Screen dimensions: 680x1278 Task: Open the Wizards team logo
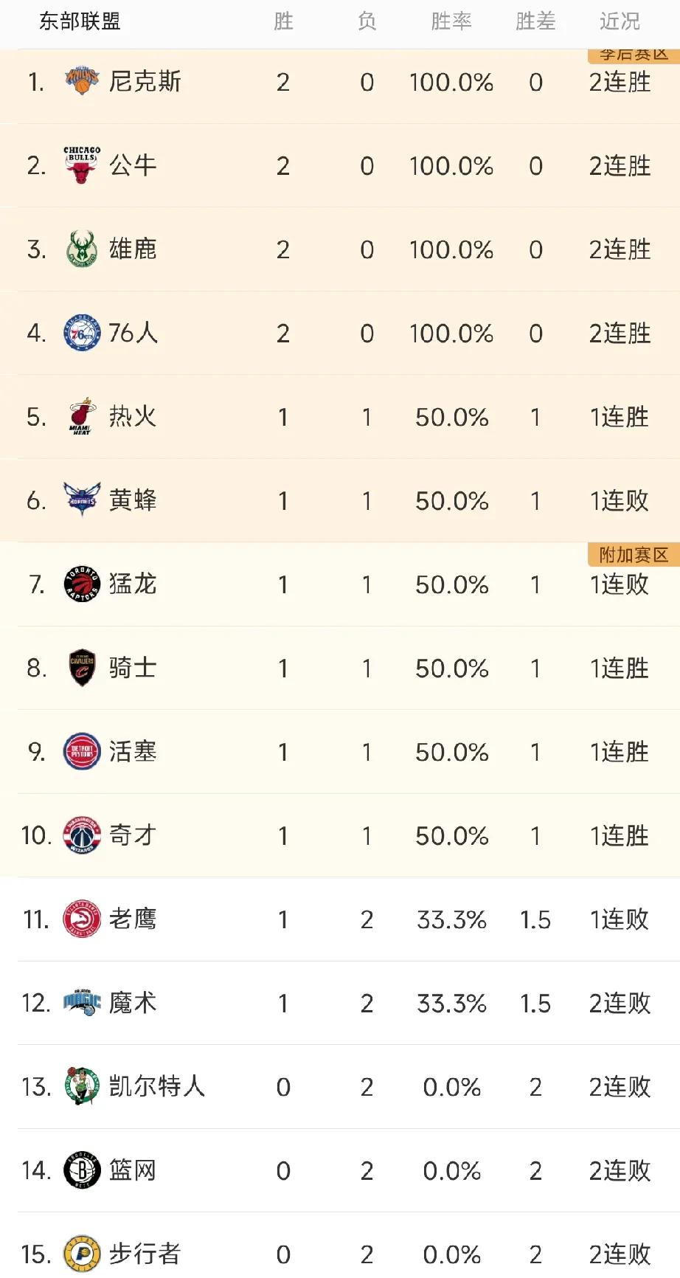[x=82, y=835]
